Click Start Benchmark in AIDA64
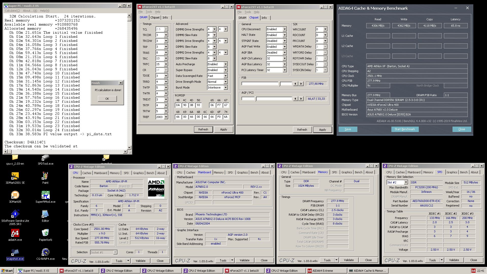487x274 pixels. pyautogui.click(x=405, y=129)
